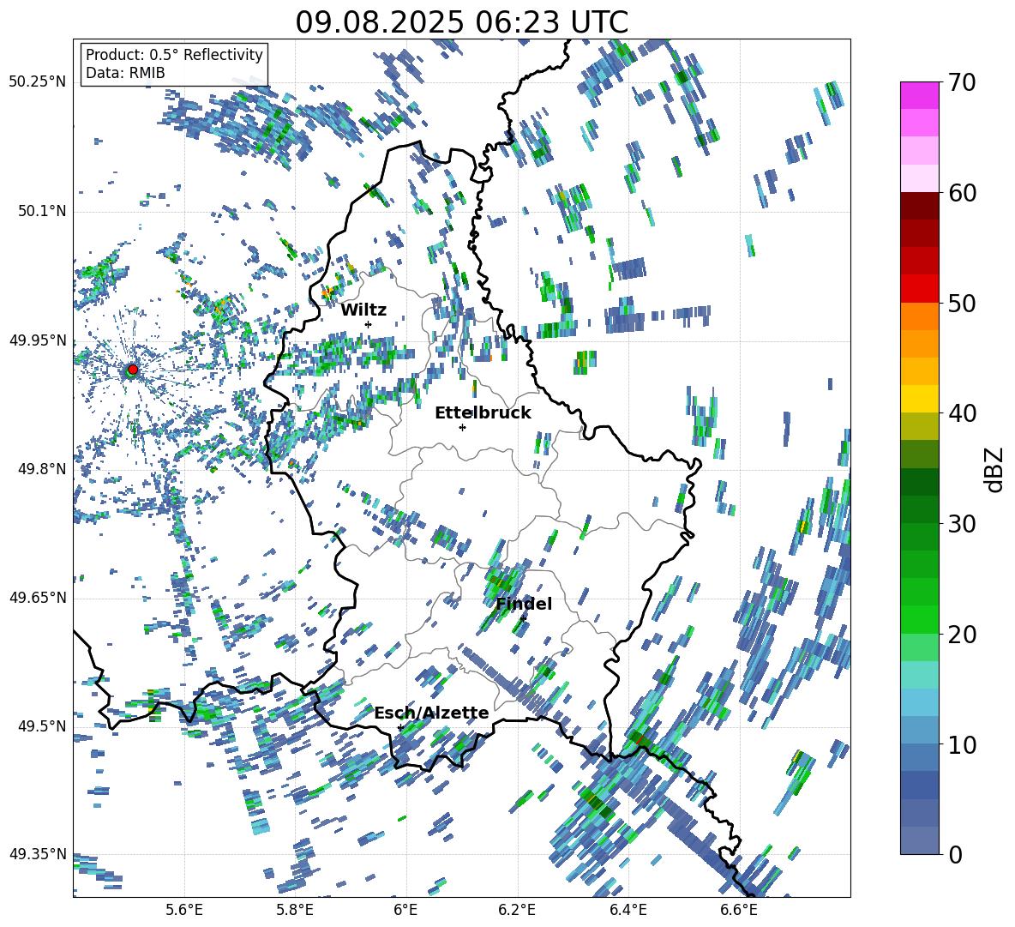1015x927 pixels.
Task: Click the Ettelbruck city label
Action: click(483, 413)
